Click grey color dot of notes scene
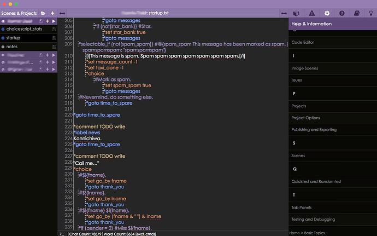This screenshot has width=377, height=236. pyautogui.click(x=3, y=47)
